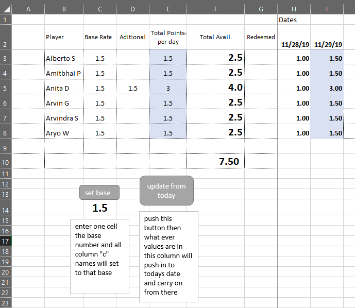Click Anita D's Total Avail. 4.0

coord(216,87)
